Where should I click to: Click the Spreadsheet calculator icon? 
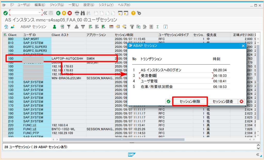pyautogui.click(x=151, y=27)
